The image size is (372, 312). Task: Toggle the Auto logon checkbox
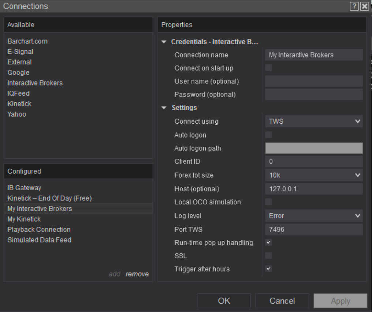click(x=269, y=135)
